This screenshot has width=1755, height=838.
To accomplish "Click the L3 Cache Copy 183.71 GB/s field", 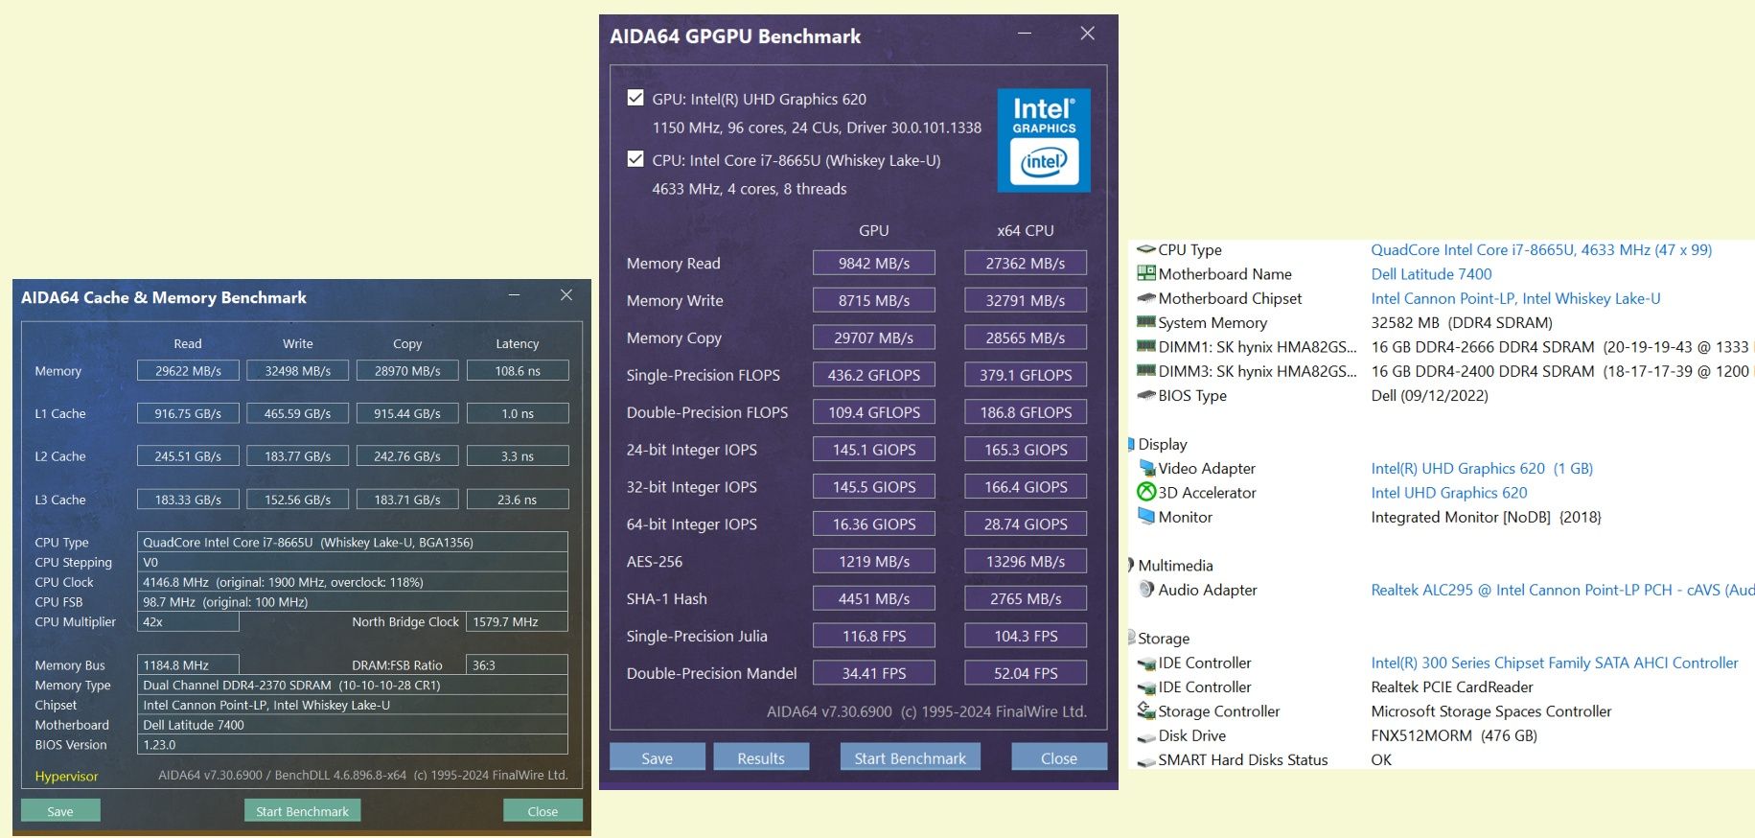I will pos(407,500).
